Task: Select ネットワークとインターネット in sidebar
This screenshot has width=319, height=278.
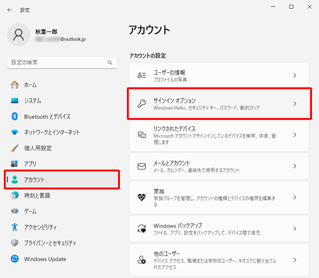Action: point(62,132)
